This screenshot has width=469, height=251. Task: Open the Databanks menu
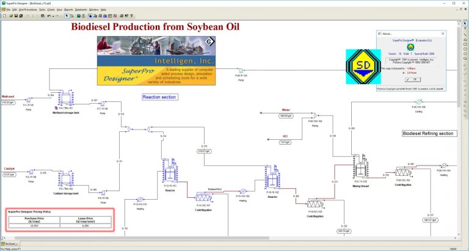click(81, 10)
